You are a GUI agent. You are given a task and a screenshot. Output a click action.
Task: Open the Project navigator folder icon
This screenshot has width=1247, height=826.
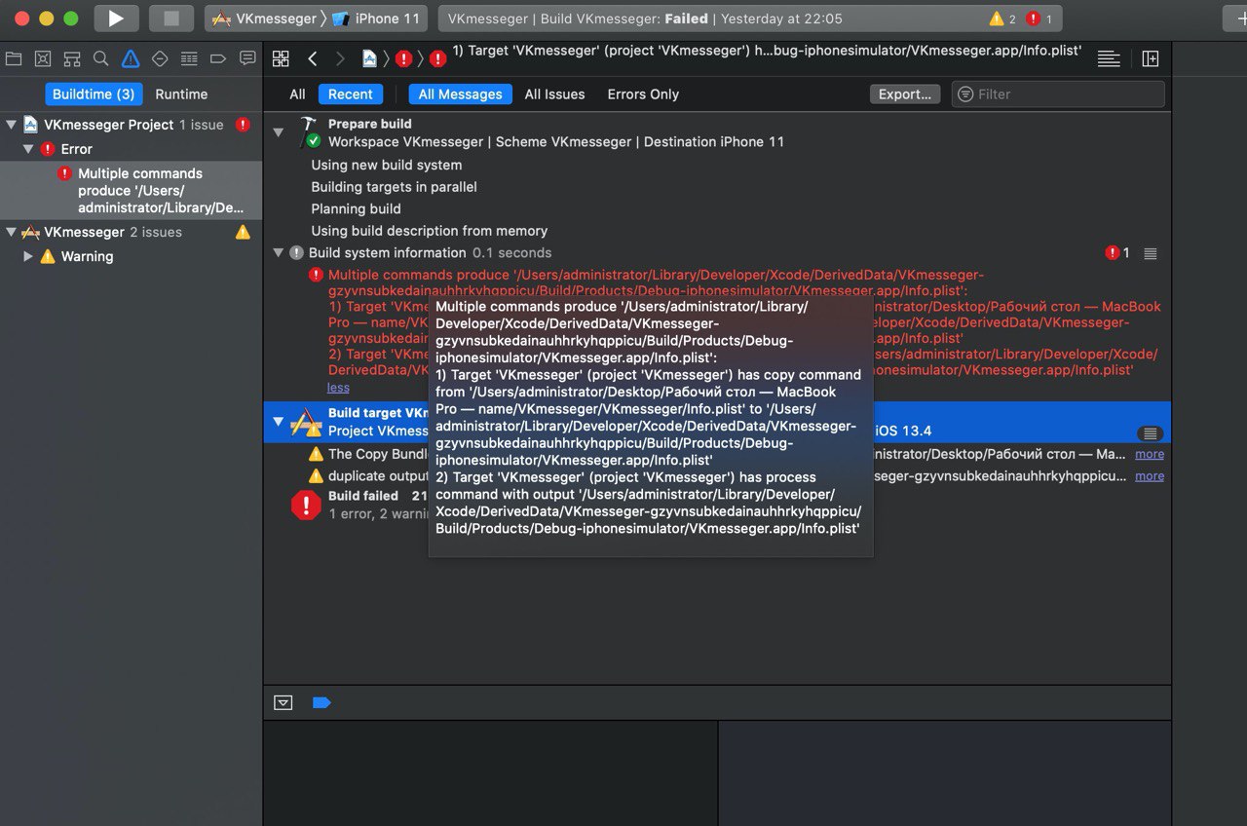(x=14, y=58)
